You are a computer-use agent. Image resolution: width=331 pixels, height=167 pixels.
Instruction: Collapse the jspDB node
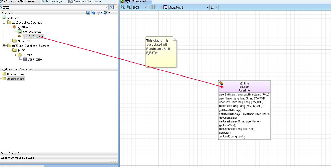(x=9, y=50)
